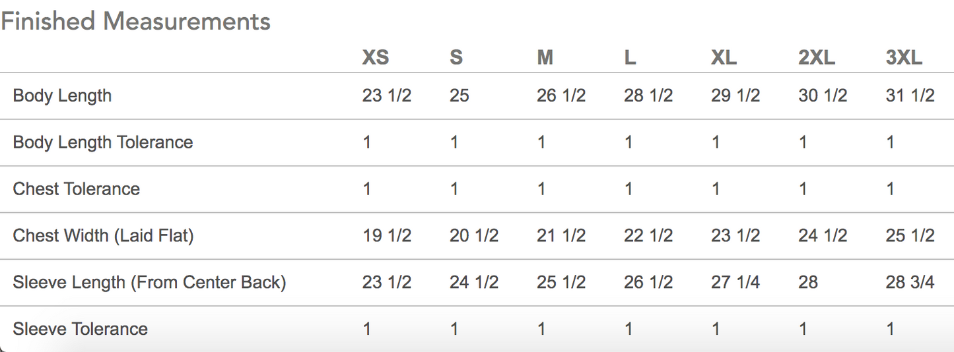Click the XL Sleeve Length value 27 1/4
Image resolution: width=954 pixels, height=352 pixels.
(x=735, y=283)
